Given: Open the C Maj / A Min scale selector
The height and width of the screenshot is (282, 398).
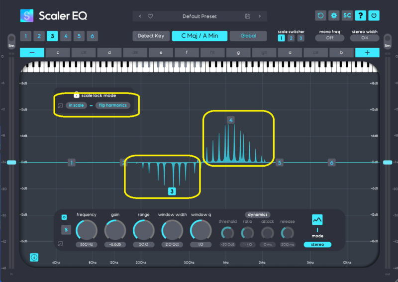Looking at the screenshot, I should (x=199, y=36).
